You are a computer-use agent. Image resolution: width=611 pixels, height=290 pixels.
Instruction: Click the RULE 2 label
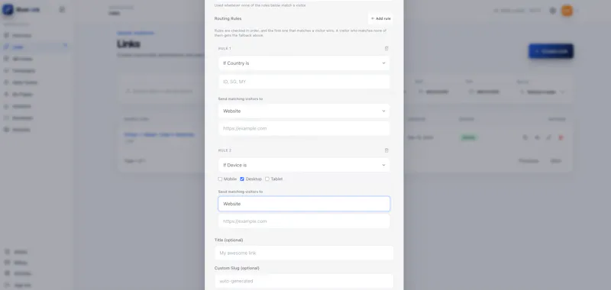tap(225, 150)
